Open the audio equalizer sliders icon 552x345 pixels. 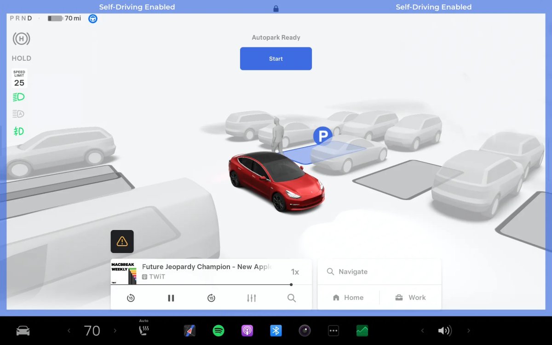pos(251,298)
